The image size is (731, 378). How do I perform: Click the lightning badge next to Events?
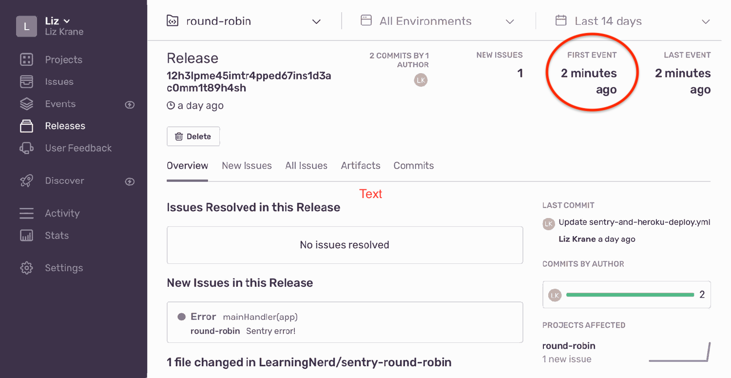click(x=130, y=104)
